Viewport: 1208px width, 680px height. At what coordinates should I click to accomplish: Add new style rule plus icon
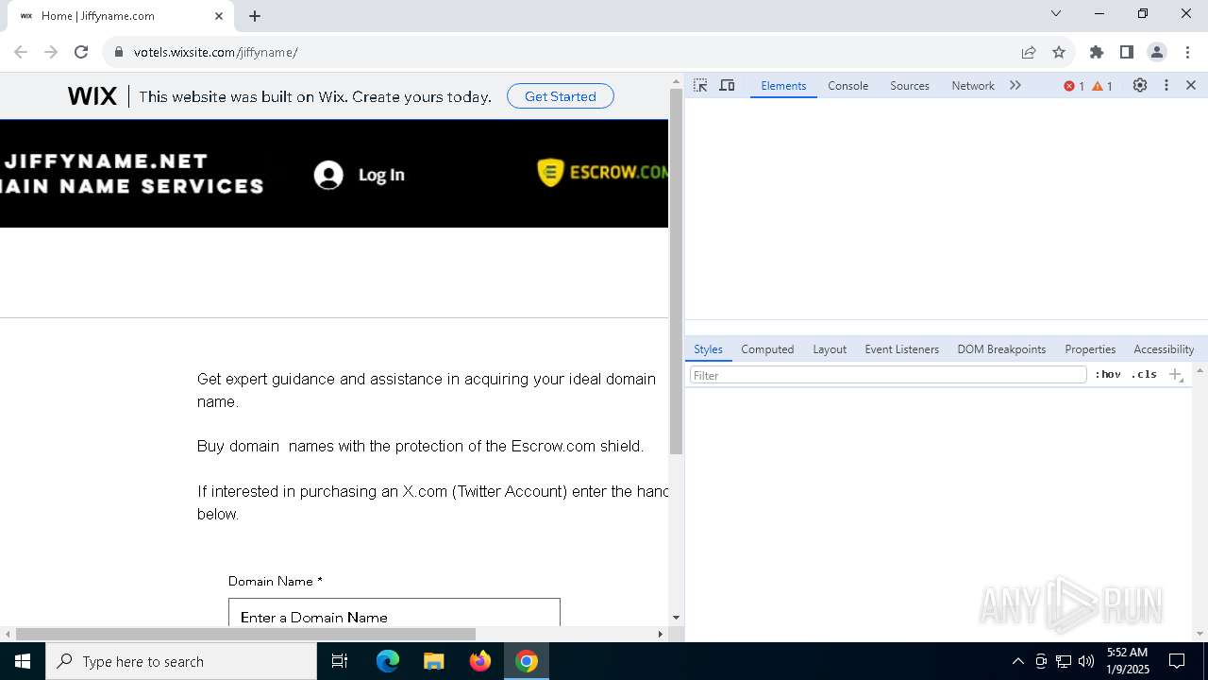[1176, 375]
